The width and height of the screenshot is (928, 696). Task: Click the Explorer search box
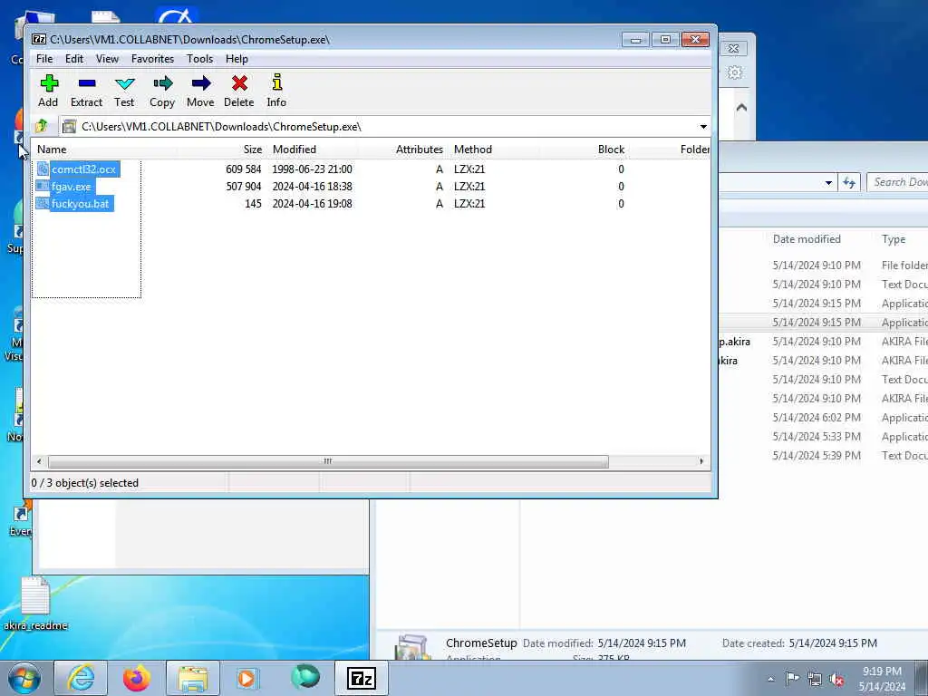(x=897, y=182)
